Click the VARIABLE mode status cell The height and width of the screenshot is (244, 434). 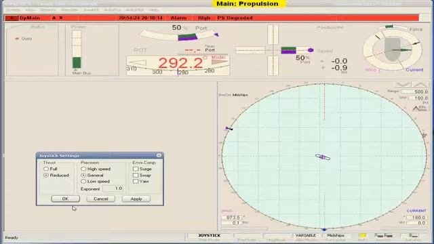[x=306, y=235]
